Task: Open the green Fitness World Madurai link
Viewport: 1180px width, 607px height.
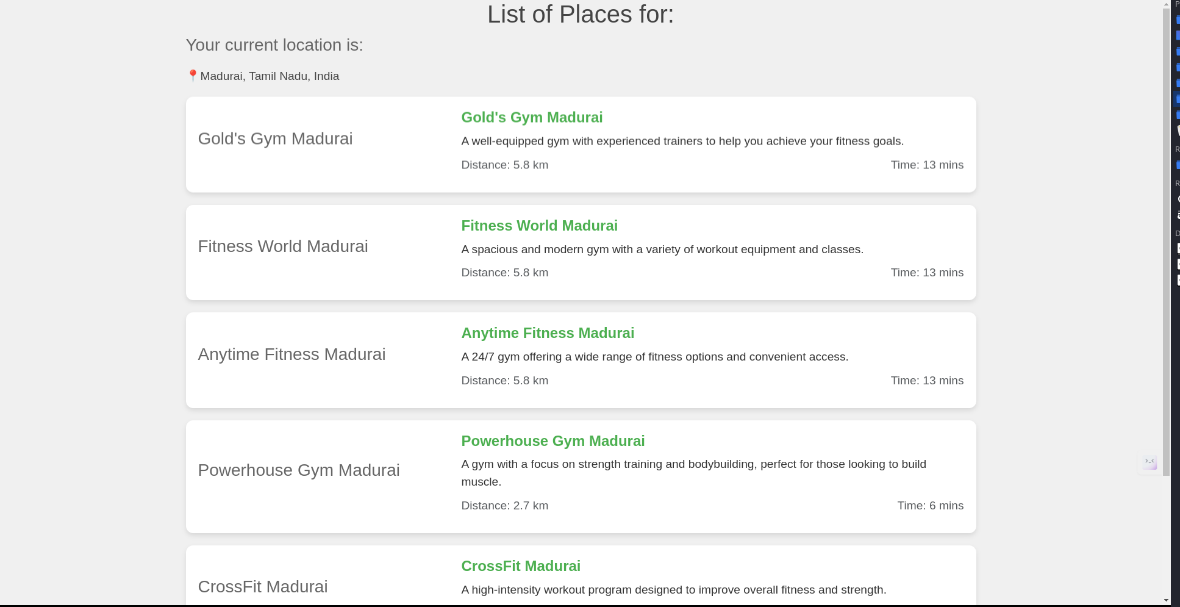Action: coord(539,226)
